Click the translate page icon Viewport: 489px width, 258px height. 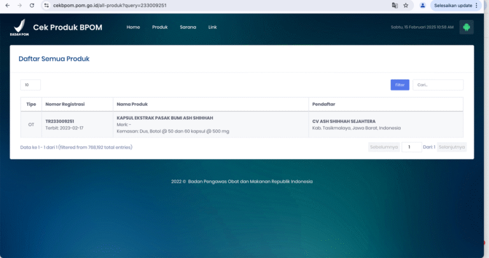point(395,5)
